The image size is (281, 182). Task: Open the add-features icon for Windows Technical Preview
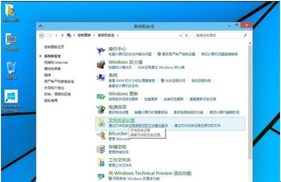[101, 176]
